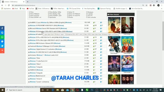
Task: Share via the Facebook sidebar icon
Action: coord(2,28)
